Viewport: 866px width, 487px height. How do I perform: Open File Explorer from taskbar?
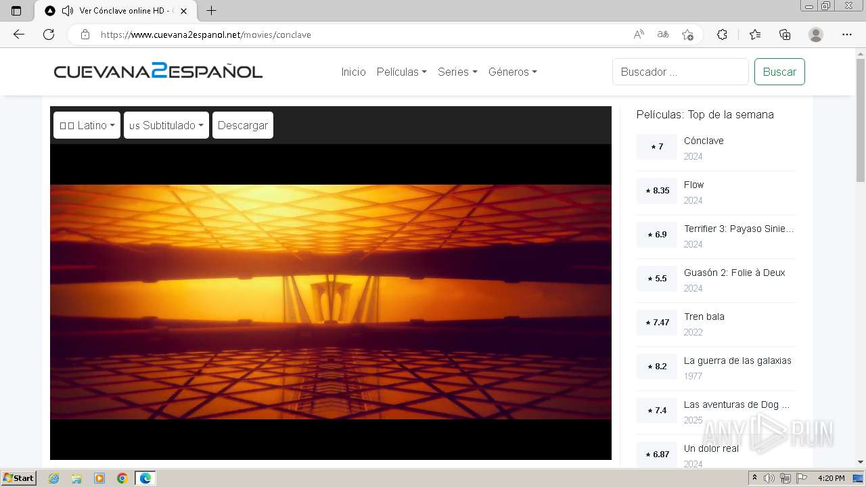point(76,478)
